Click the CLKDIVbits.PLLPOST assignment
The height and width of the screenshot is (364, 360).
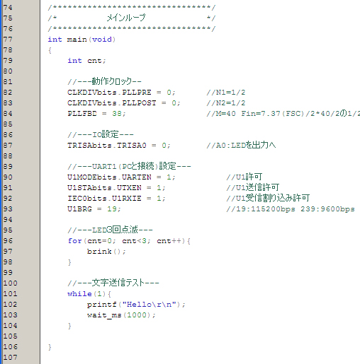124,103
